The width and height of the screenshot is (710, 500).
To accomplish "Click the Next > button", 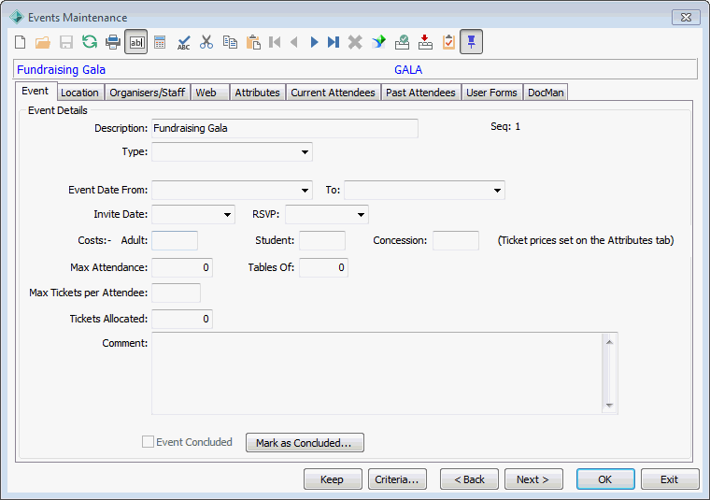I will pos(533,479).
